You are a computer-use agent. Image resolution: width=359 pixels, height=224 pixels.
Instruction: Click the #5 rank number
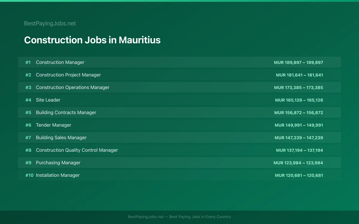pyautogui.click(x=28, y=113)
